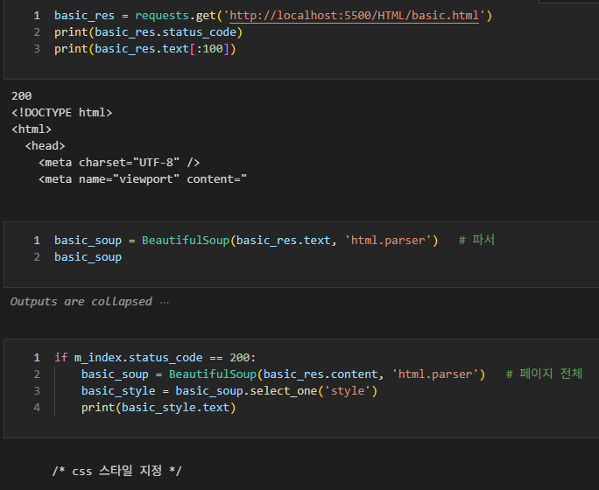Expand the collapsed outputs ellipsis
Viewport: 599px width, 490px height.
click(165, 302)
